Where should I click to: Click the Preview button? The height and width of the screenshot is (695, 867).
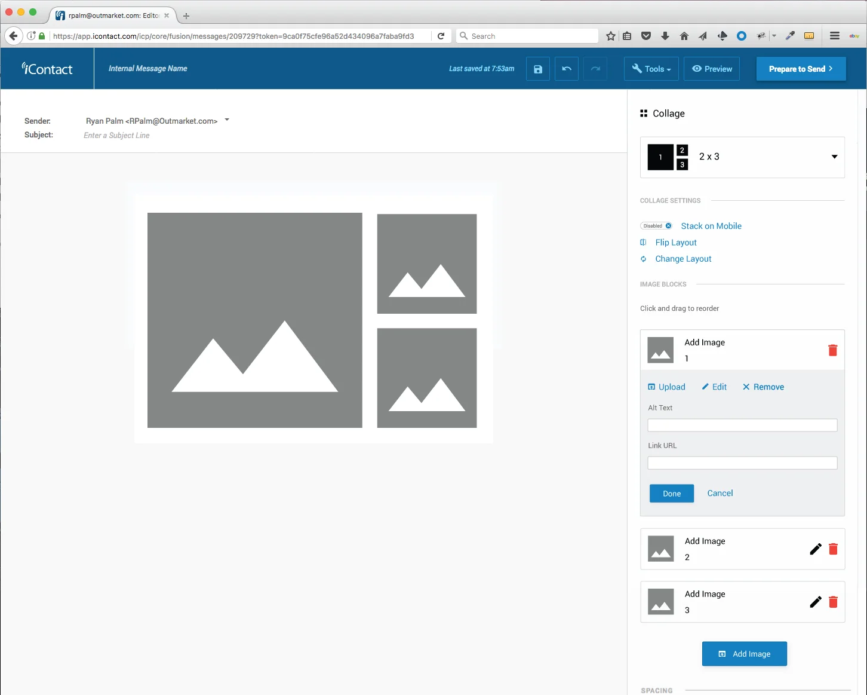[712, 69]
